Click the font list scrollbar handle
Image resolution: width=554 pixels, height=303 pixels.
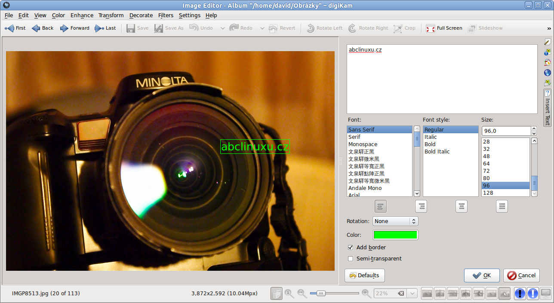(417, 140)
